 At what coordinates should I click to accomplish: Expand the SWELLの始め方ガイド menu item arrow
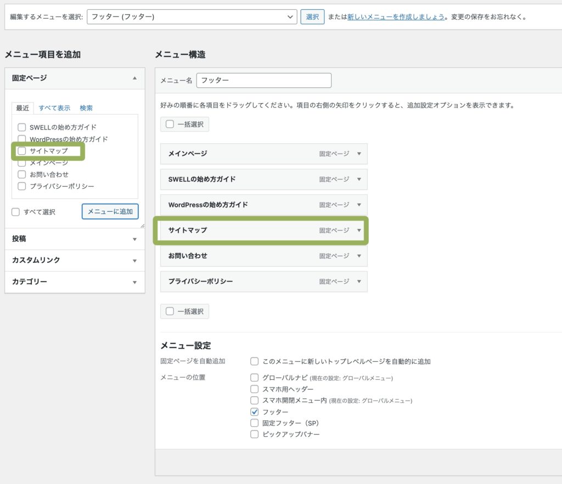359,179
